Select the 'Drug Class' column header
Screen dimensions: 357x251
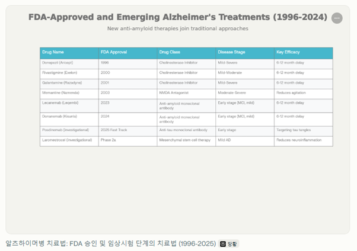(x=186, y=53)
